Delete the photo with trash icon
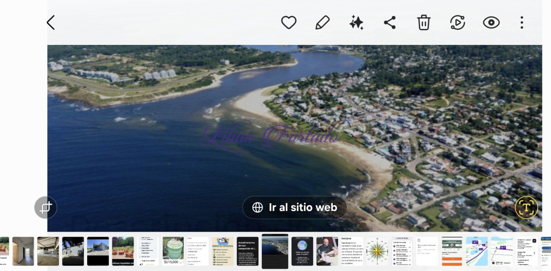This screenshot has width=551, height=271. 423,22
